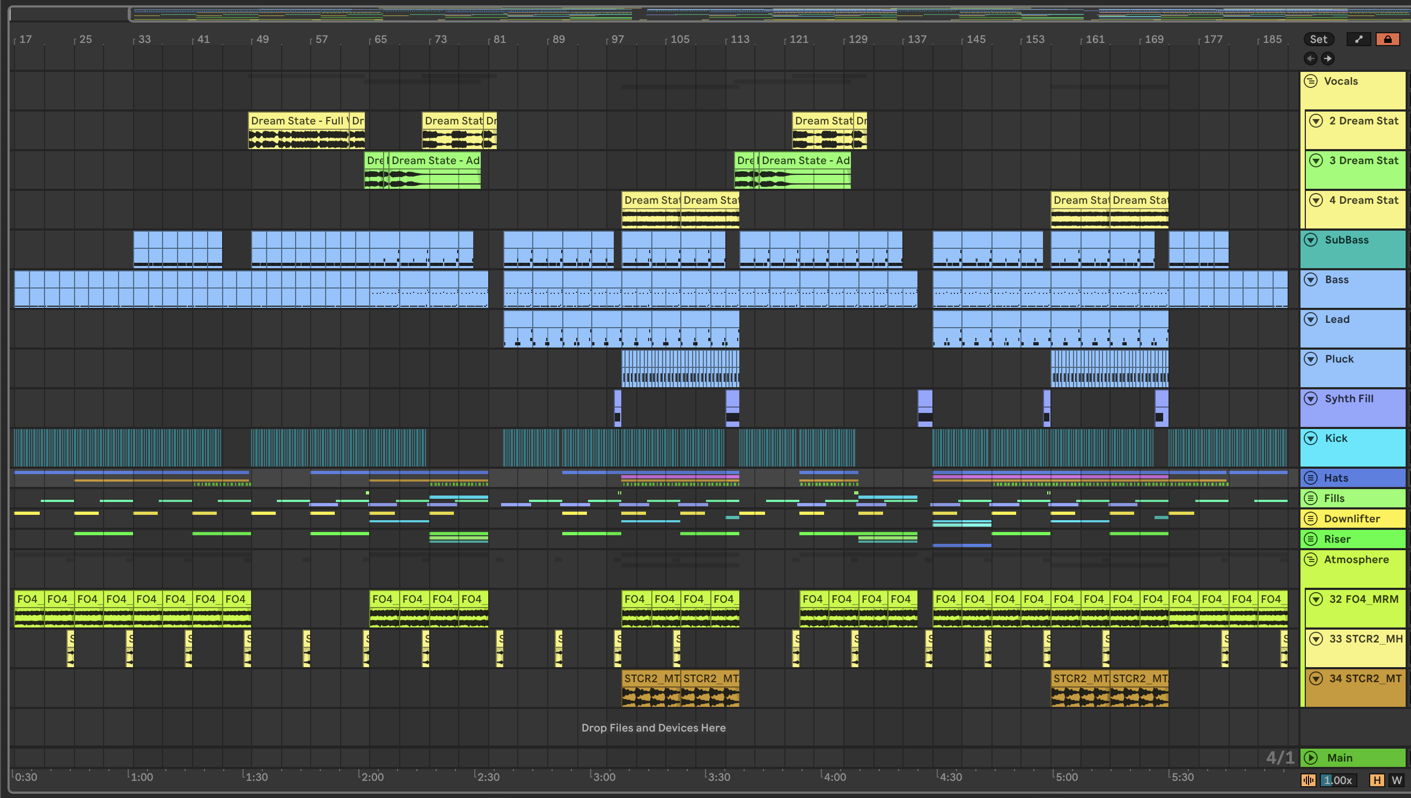Toggle the orange lock envelopes button
This screenshot has height=798, width=1411.
point(1387,39)
